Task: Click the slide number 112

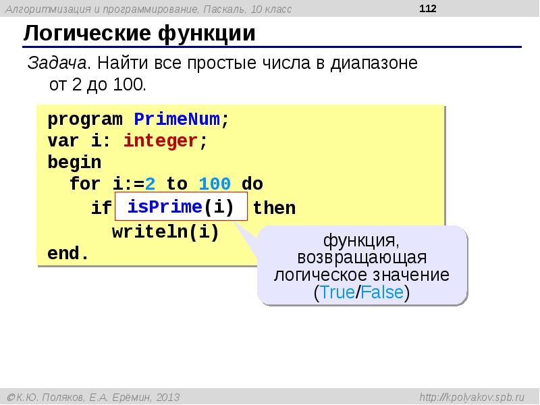Action: pyautogui.click(x=428, y=9)
